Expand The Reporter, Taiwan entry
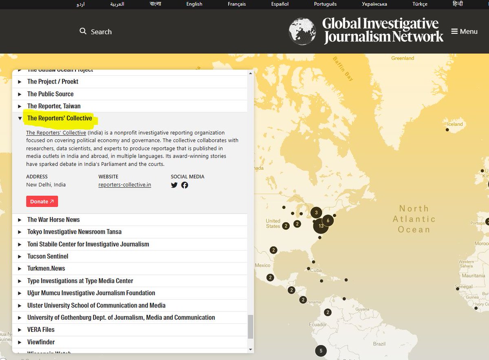The height and width of the screenshot is (360, 489). tap(130, 106)
